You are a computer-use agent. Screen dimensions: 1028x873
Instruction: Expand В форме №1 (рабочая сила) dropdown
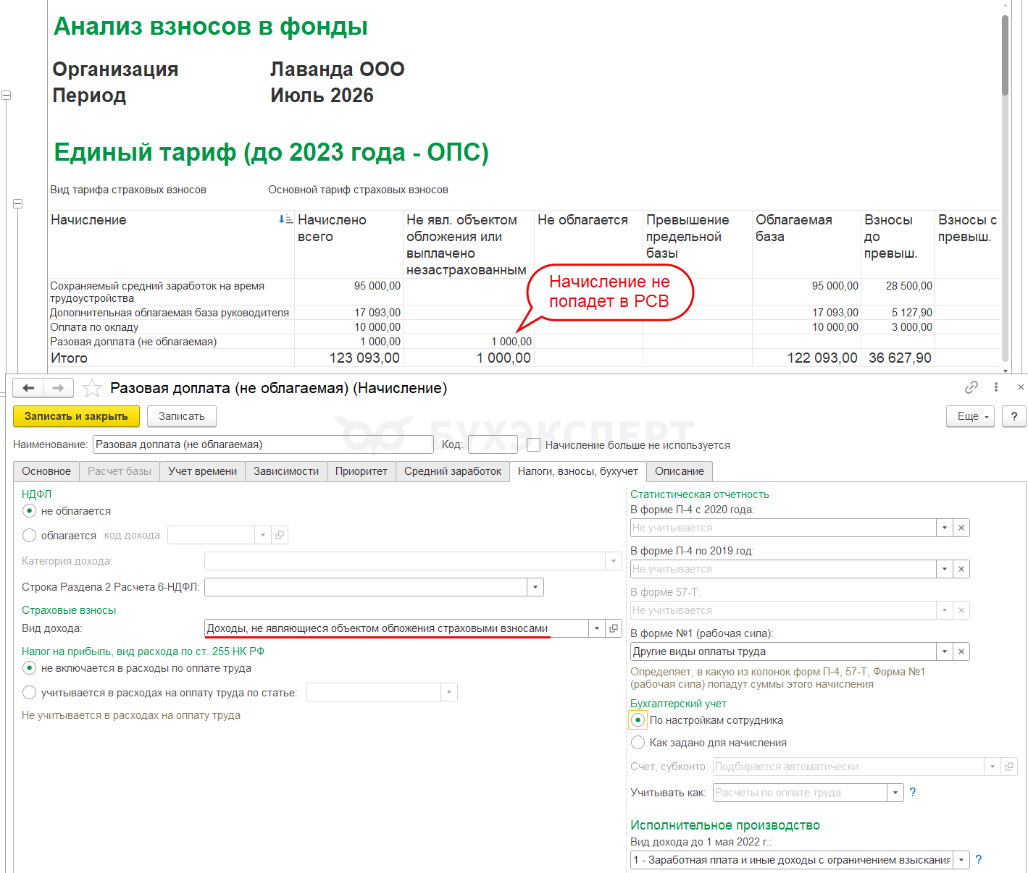tap(945, 651)
